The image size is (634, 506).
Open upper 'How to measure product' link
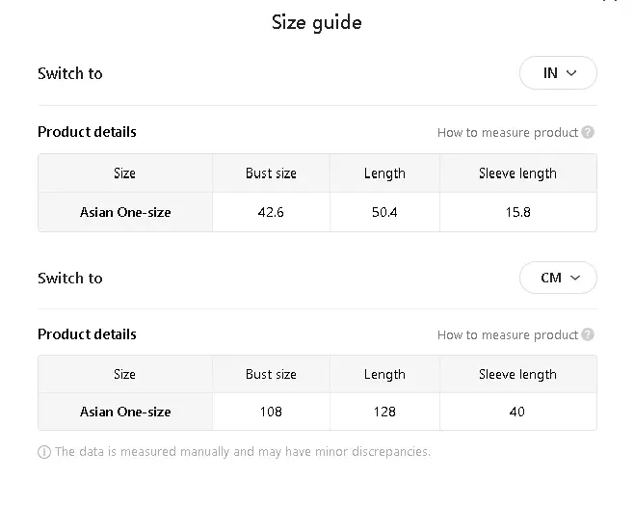508,133
